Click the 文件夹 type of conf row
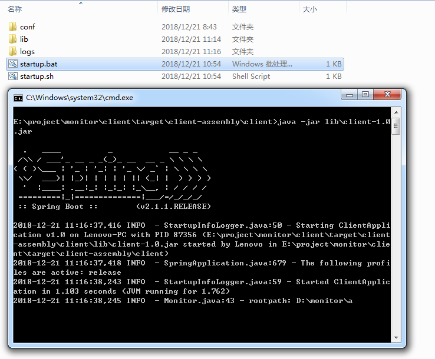 click(x=243, y=27)
